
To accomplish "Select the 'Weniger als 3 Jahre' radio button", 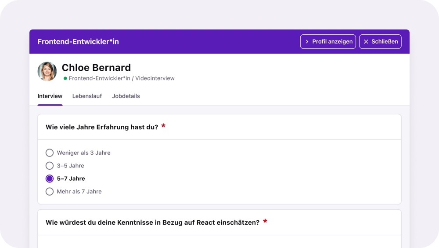I will [50, 153].
